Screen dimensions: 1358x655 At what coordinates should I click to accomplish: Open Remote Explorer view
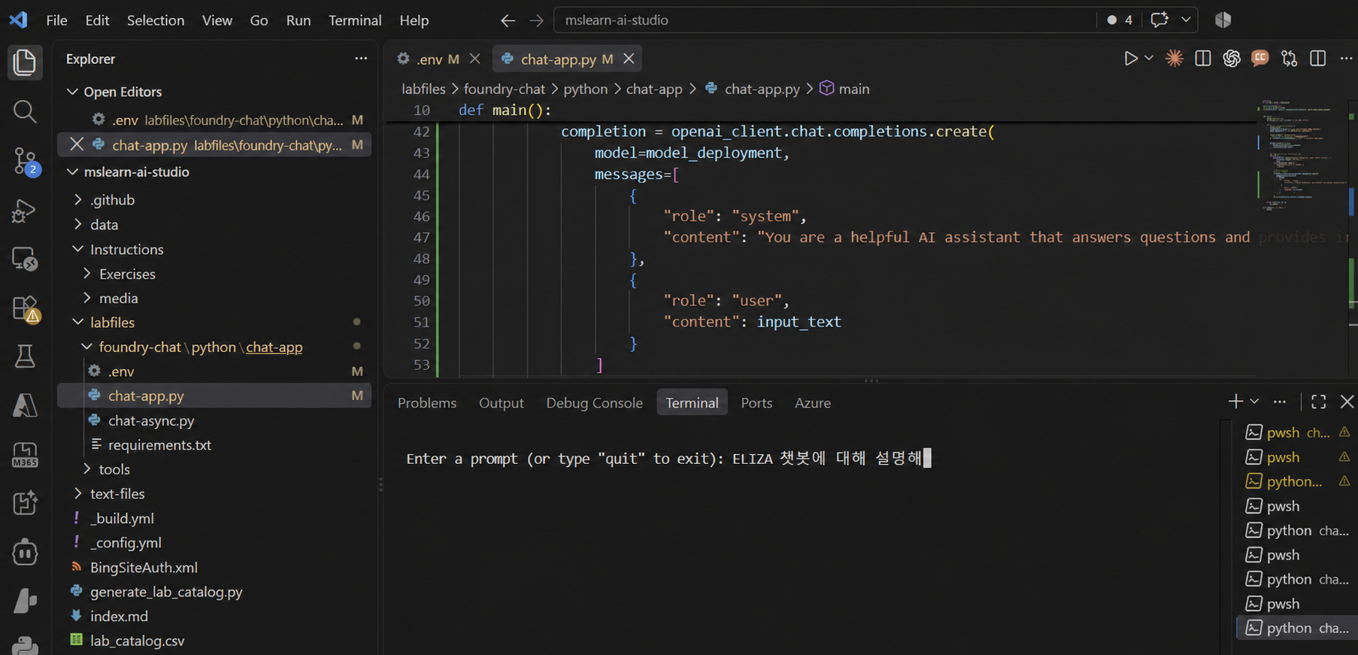(x=25, y=259)
